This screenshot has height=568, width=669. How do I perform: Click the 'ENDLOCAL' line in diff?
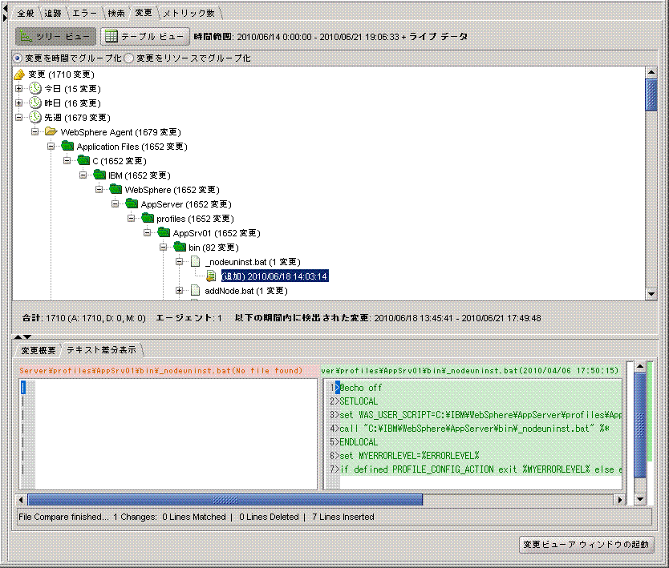coord(359,442)
